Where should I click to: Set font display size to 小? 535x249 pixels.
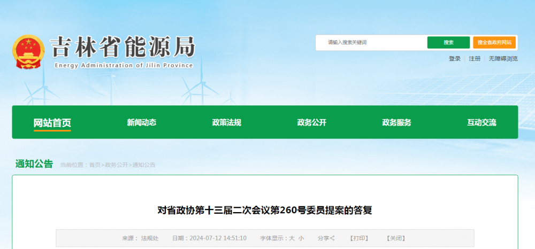301,238
